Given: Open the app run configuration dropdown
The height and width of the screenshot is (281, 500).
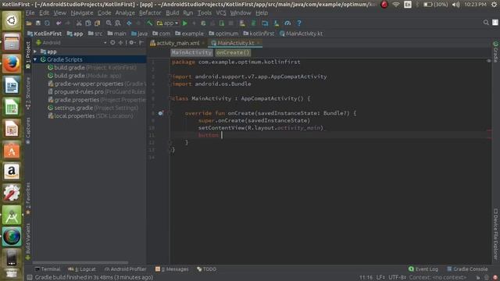Looking at the screenshot, I should (167, 23).
